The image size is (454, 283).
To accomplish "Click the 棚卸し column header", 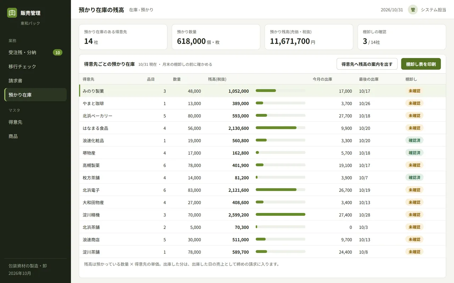I will click(x=411, y=79).
